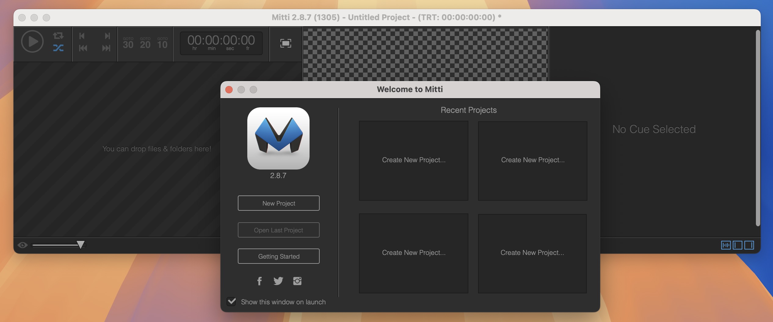This screenshot has height=322, width=773.
Task: Click the New Project button
Action: (x=278, y=203)
